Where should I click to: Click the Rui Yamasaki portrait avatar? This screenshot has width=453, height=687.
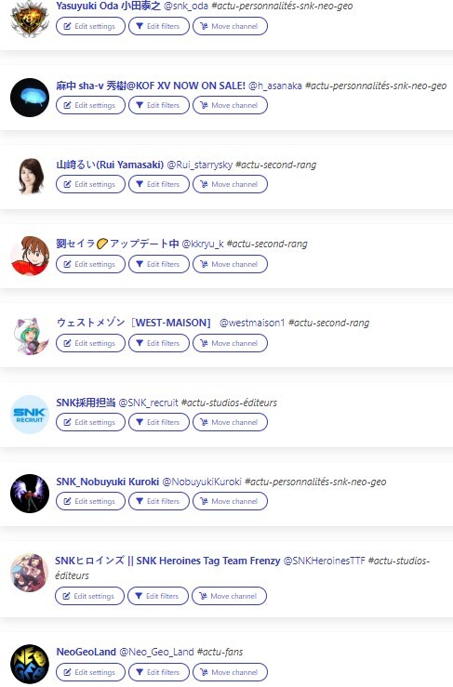click(30, 176)
